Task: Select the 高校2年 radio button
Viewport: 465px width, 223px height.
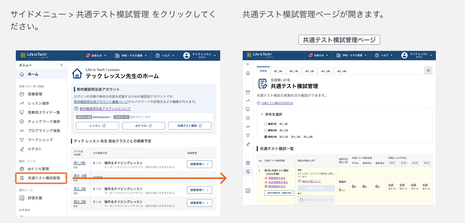Action: (x=266, y=130)
